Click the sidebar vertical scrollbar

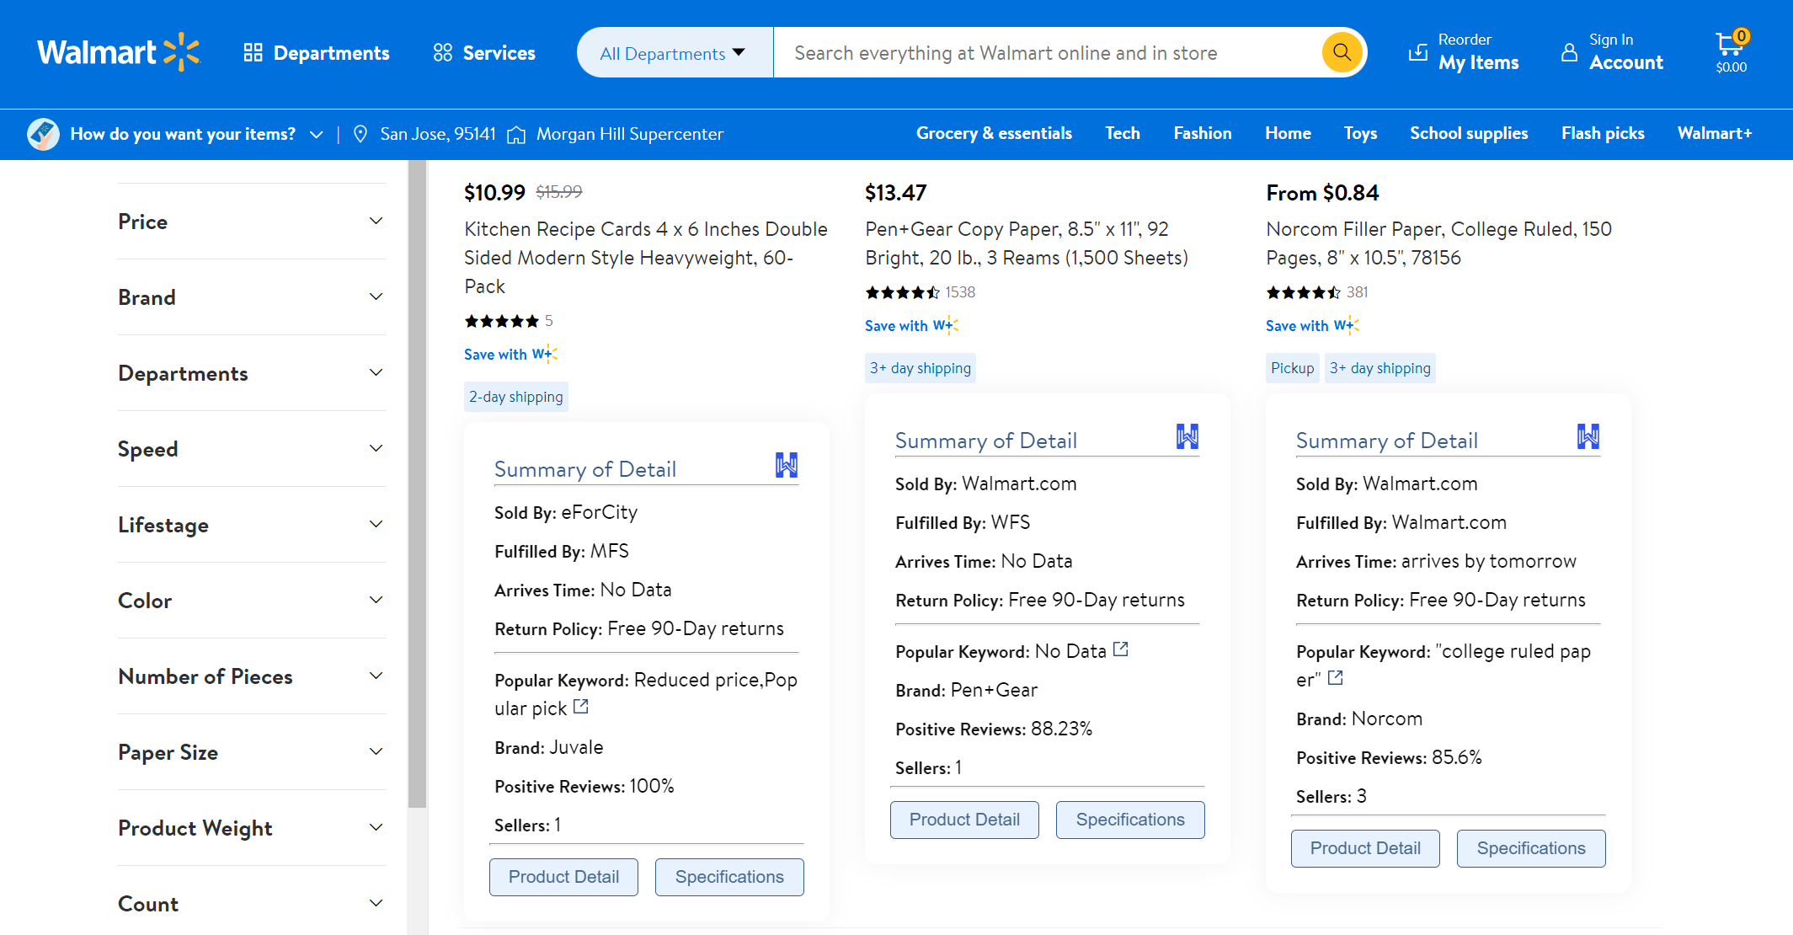pyautogui.click(x=417, y=484)
